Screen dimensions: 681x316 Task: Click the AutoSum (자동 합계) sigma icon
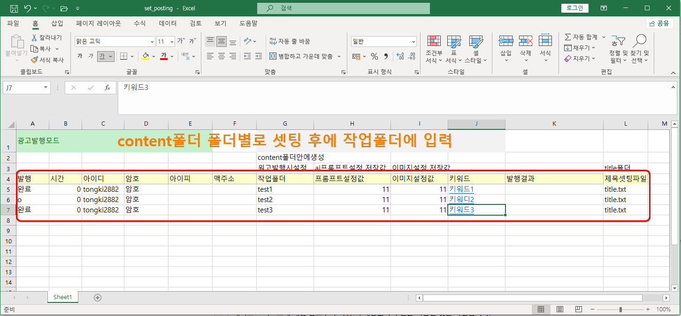[x=568, y=37]
